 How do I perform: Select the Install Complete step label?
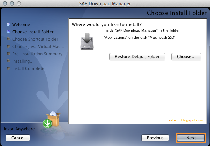(28, 69)
